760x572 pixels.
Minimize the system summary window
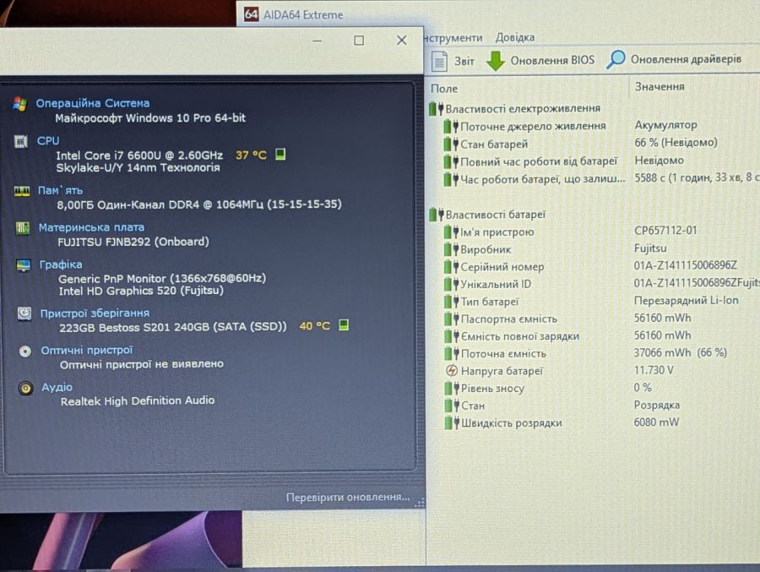[x=317, y=41]
